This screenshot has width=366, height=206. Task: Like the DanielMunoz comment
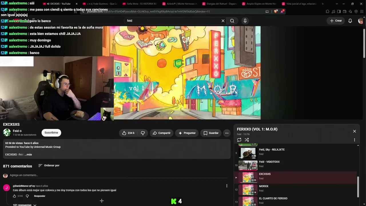click(15, 196)
